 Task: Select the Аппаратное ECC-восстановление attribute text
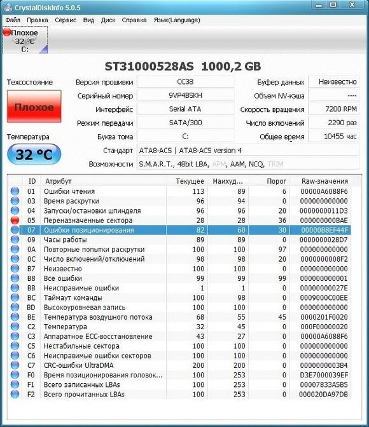point(98,336)
